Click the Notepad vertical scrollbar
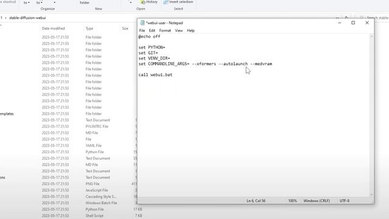The height and width of the screenshot is (219, 389). pos(371,115)
